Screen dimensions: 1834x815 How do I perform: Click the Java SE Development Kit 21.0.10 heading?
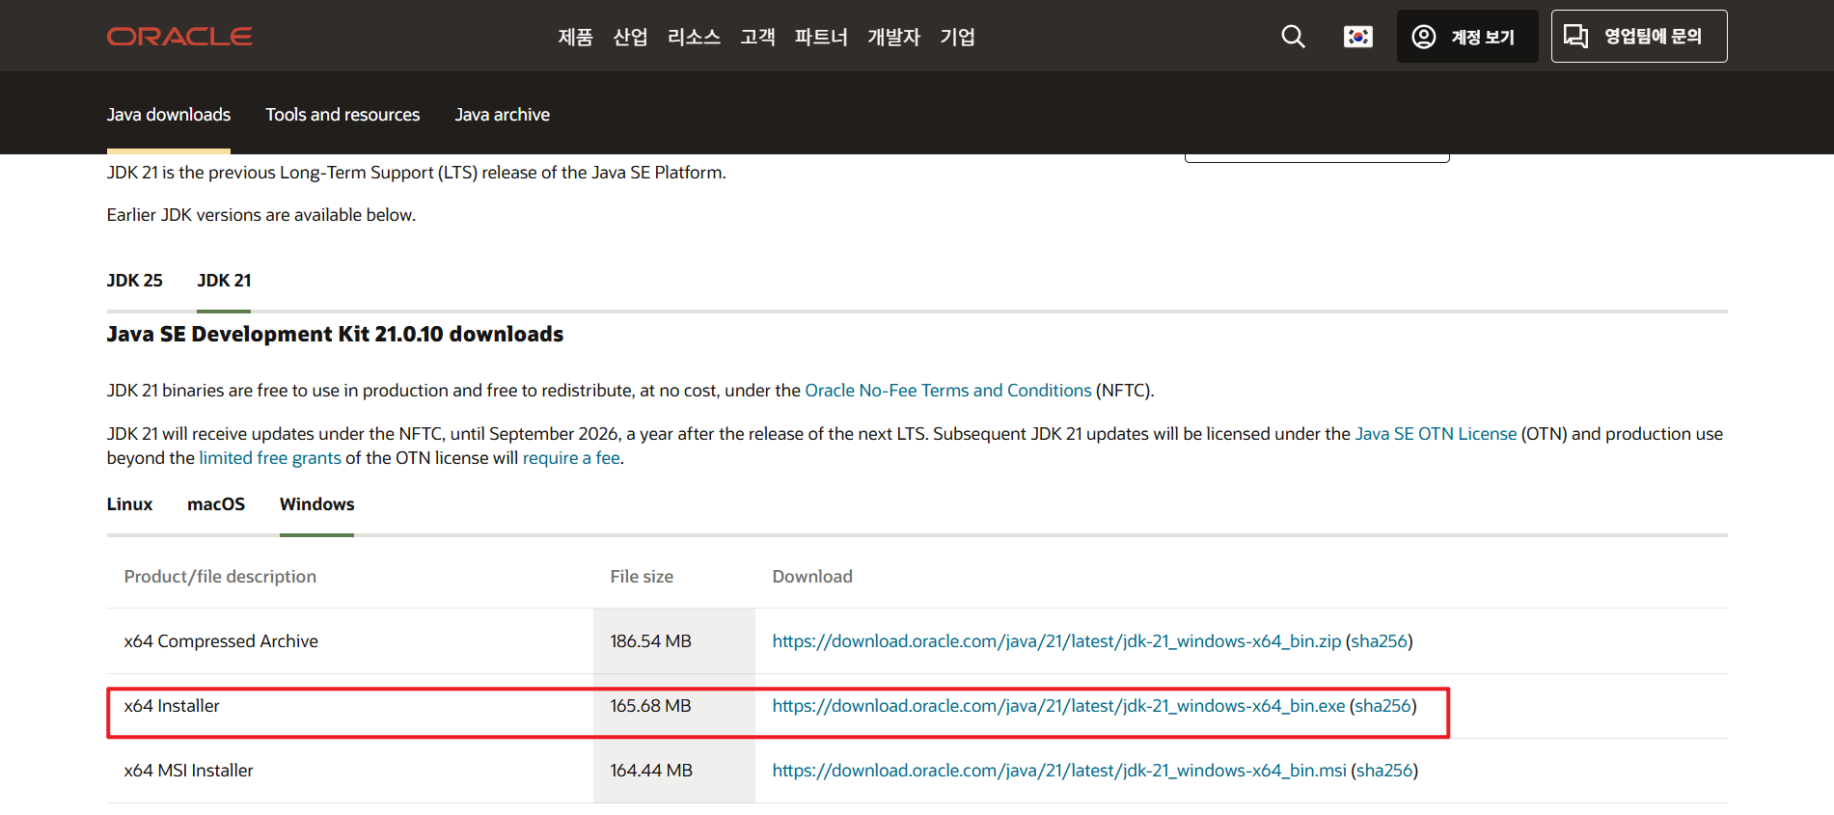pyautogui.click(x=335, y=334)
